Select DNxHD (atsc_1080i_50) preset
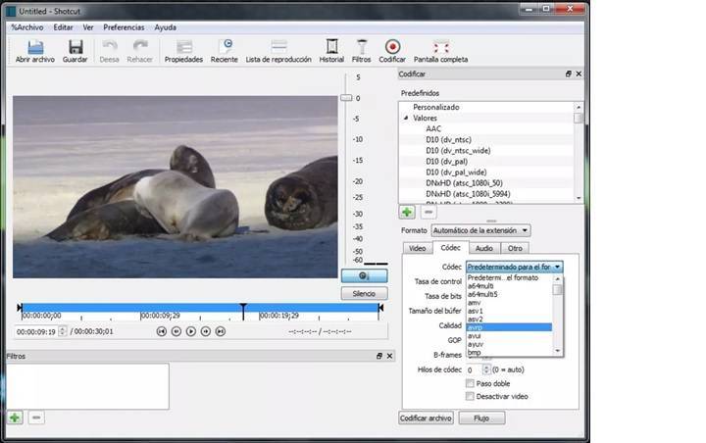The image size is (706, 443). pyautogui.click(x=464, y=182)
